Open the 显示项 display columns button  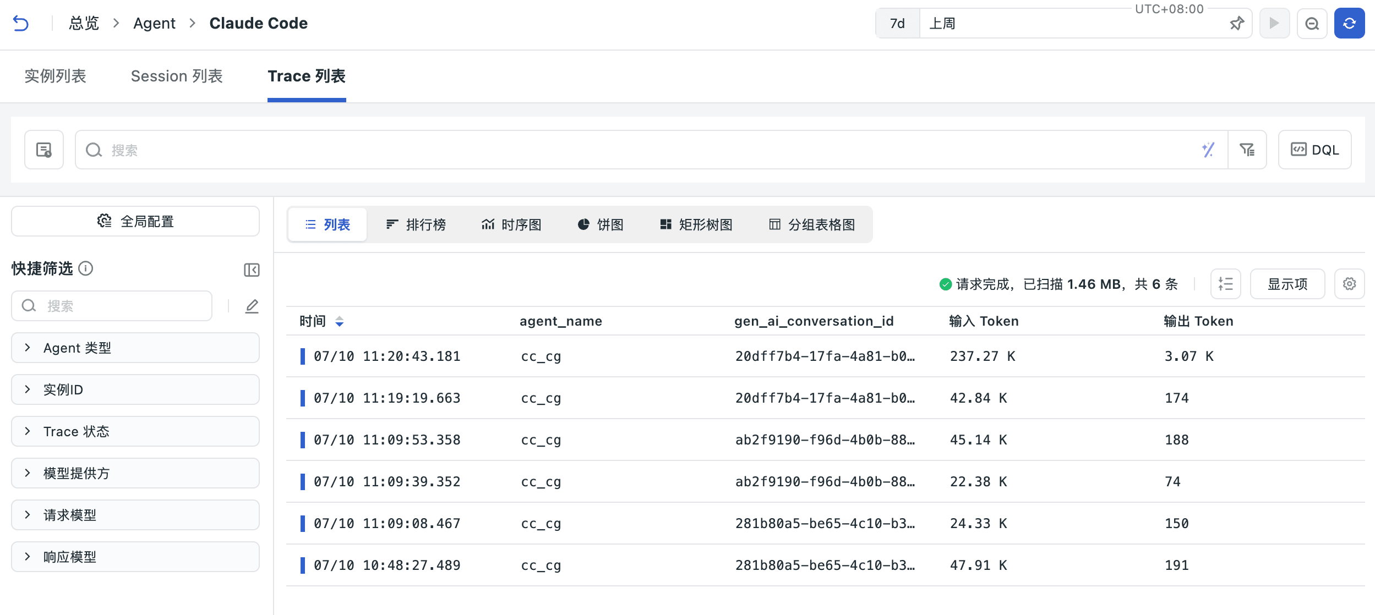point(1287,284)
